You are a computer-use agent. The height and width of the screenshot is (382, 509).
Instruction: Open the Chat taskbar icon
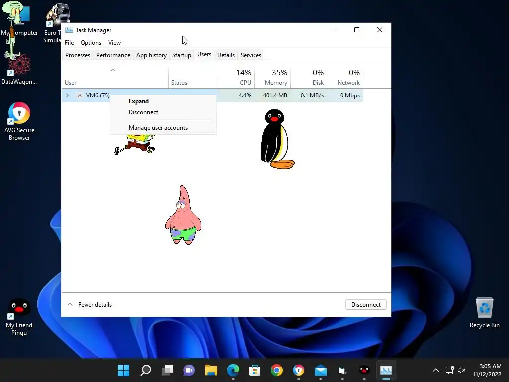coord(189,370)
